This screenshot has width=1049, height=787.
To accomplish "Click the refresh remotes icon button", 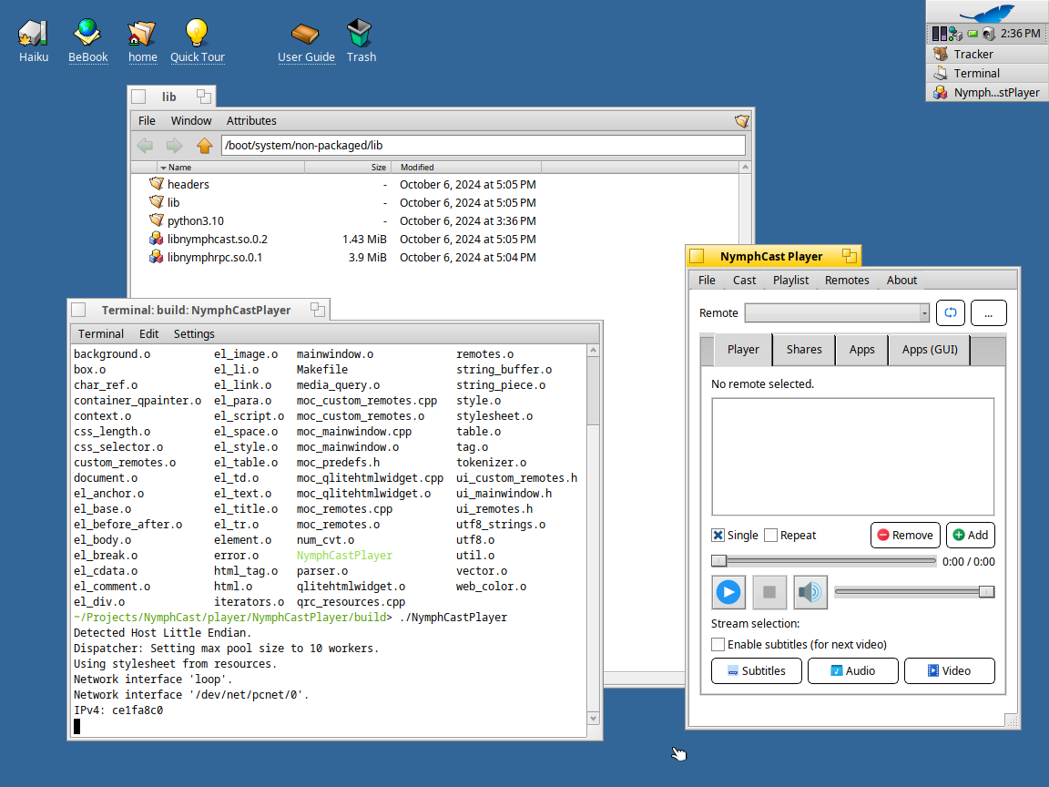I will pyautogui.click(x=950, y=312).
